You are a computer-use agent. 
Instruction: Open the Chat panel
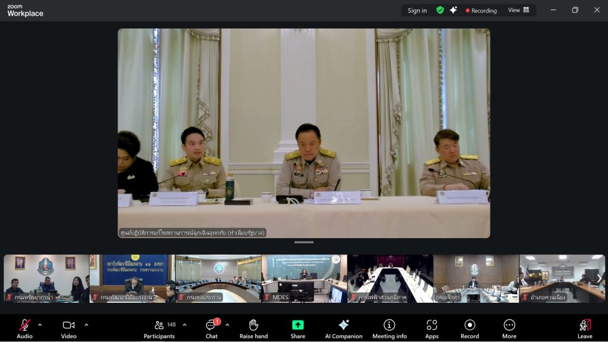pyautogui.click(x=211, y=328)
